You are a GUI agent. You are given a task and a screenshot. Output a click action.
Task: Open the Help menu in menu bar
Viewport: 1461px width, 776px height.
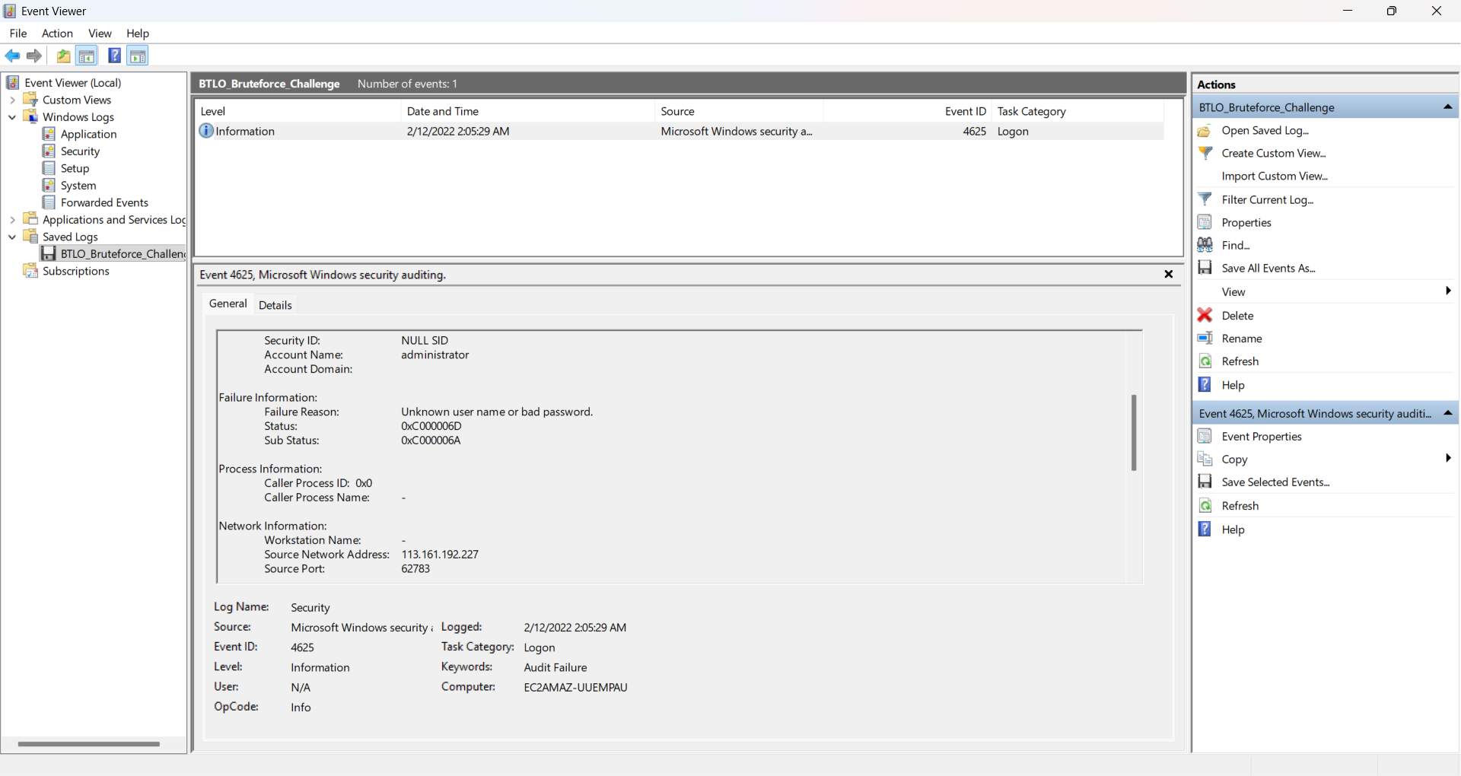point(138,33)
